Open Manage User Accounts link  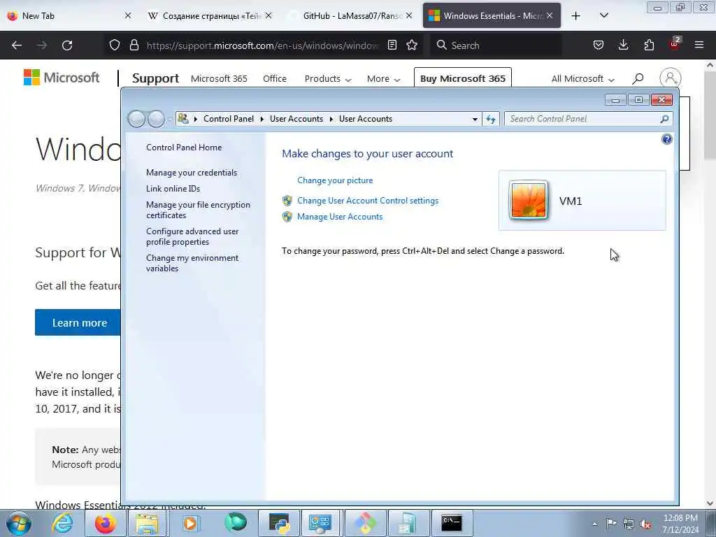click(x=340, y=217)
